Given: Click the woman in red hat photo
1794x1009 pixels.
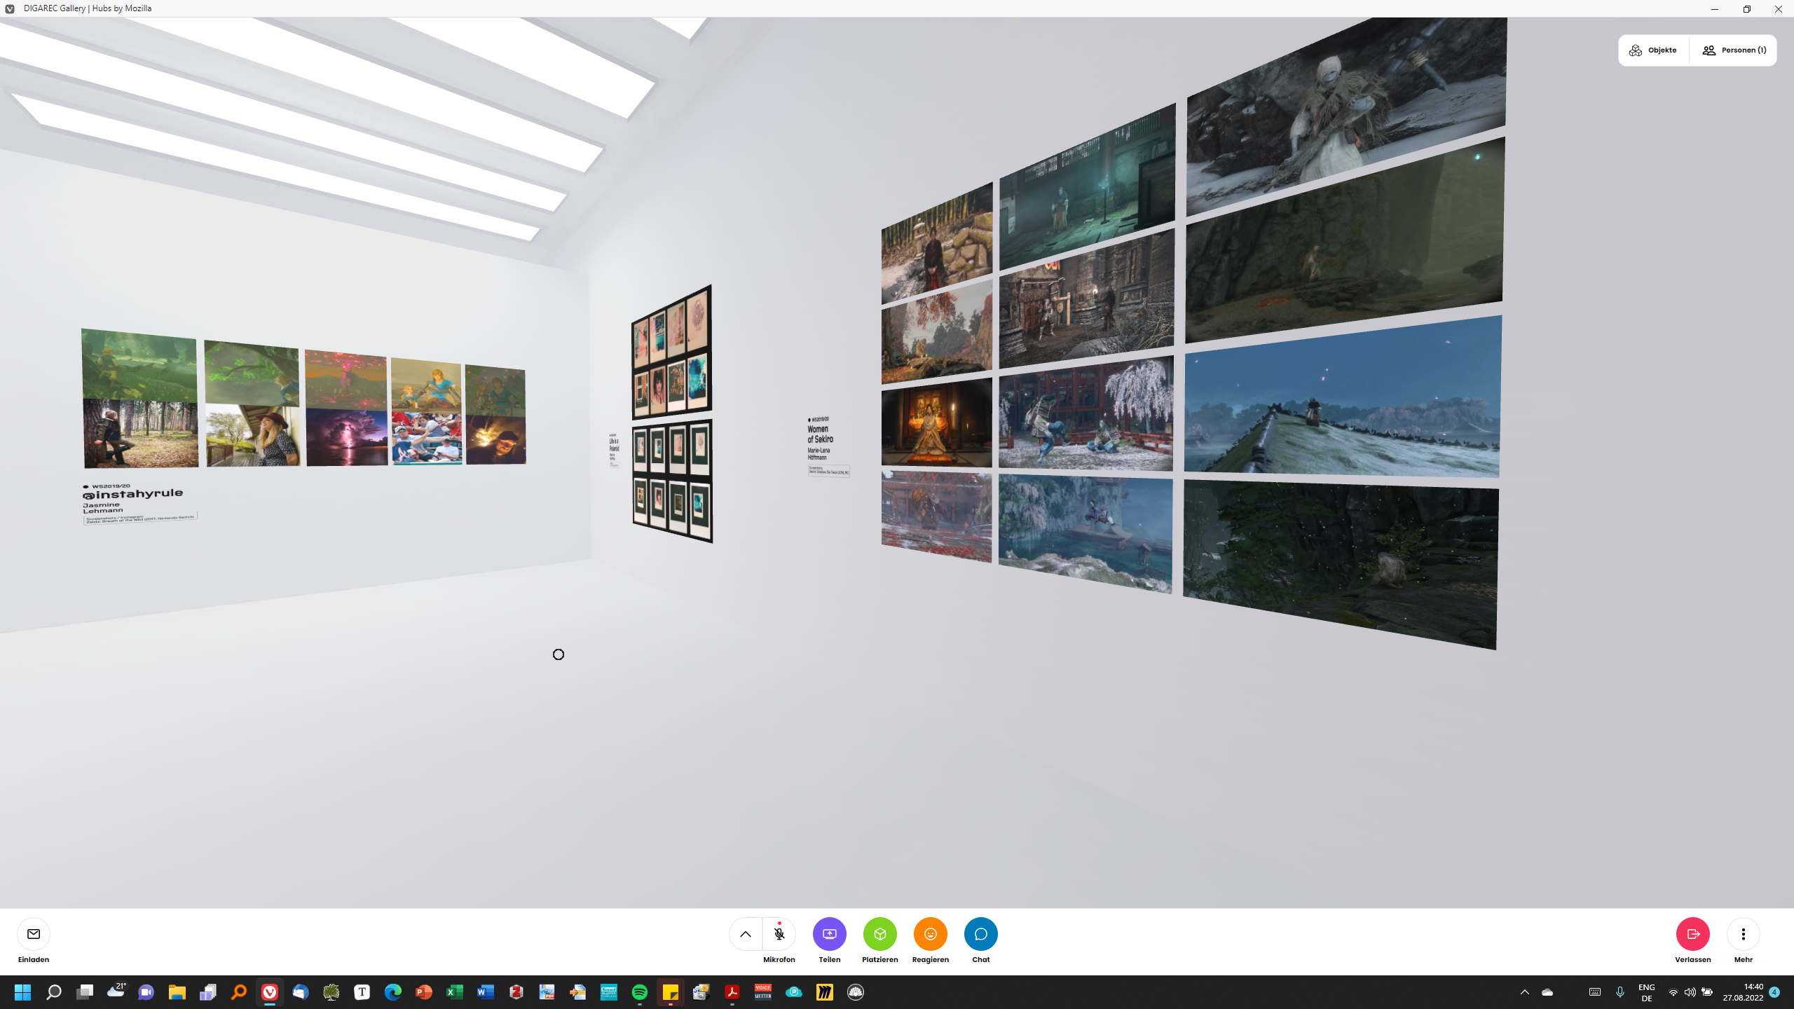Looking at the screenshot, I should pos(253,435).
